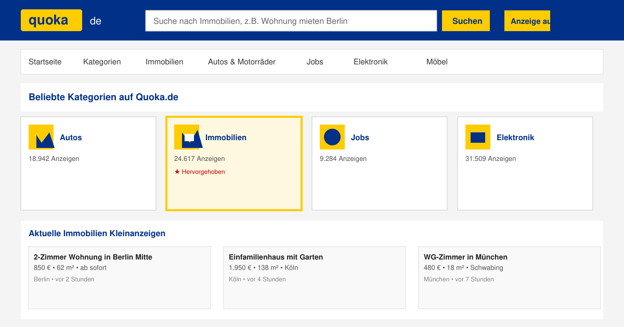
Task: Click the 18.942 Anzeigen count
Action: (x=54, y=159)
